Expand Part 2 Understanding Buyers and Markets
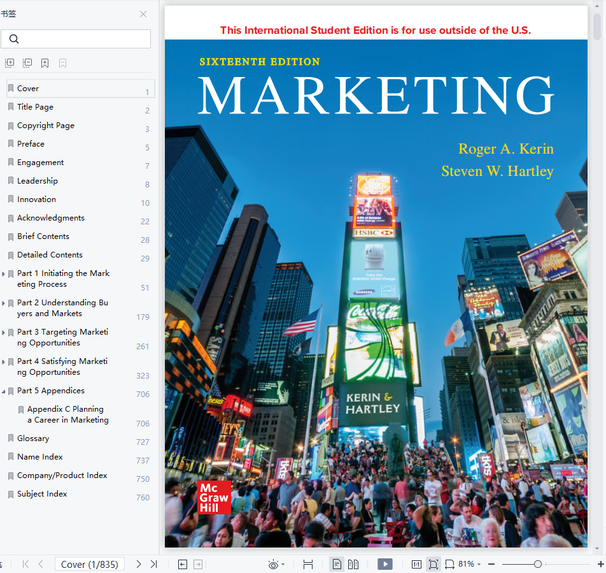The image size is (606, 573). click(x=3, y=303)
